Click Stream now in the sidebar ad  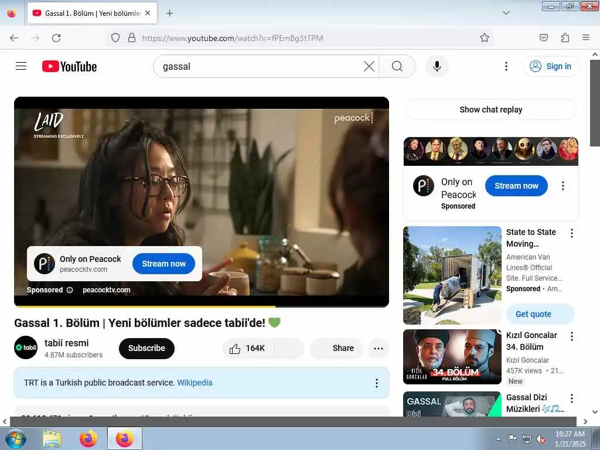[516, 186]
